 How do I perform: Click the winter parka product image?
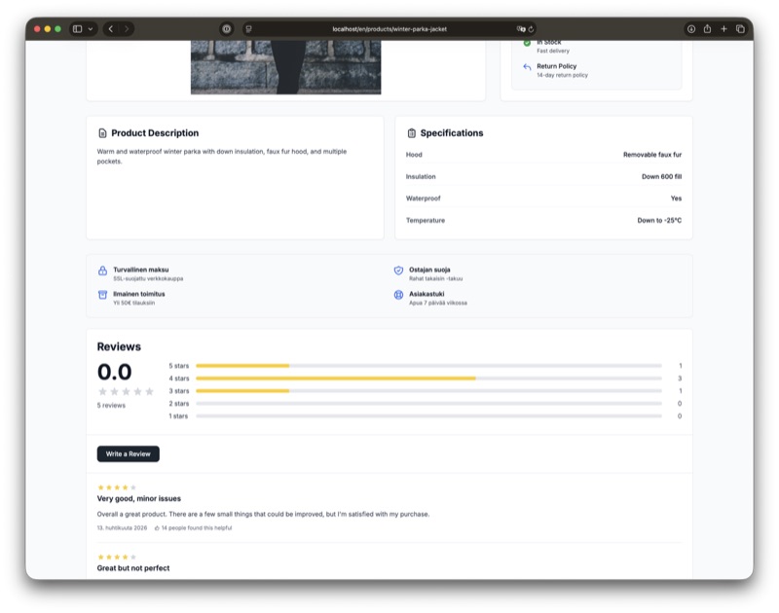click(285, 67)
